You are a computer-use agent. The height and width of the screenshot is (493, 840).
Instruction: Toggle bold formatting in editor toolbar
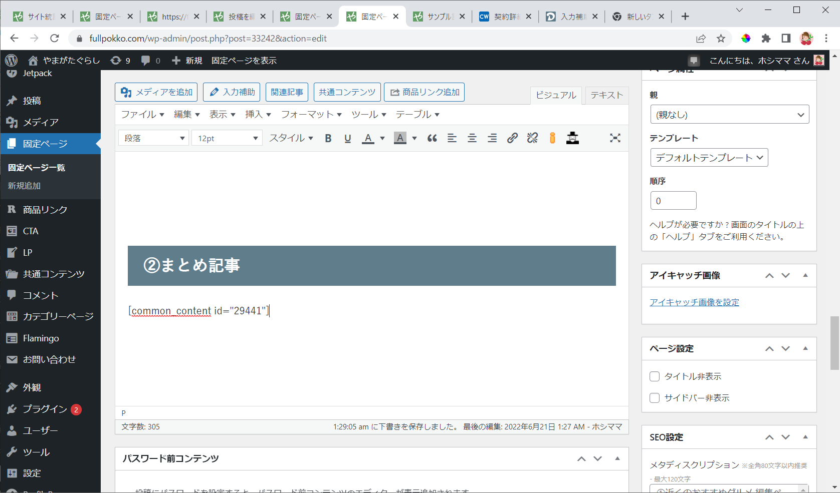pyautogui.click(x=328, y=138)
